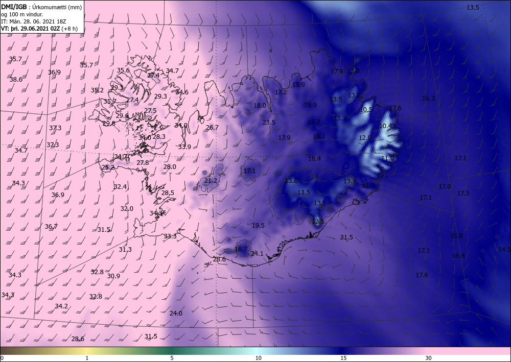Viewport: 511px width, 362px height.
Task: Click the 16.4 map label
Action: pyautogui.click(x=458, y=256)
